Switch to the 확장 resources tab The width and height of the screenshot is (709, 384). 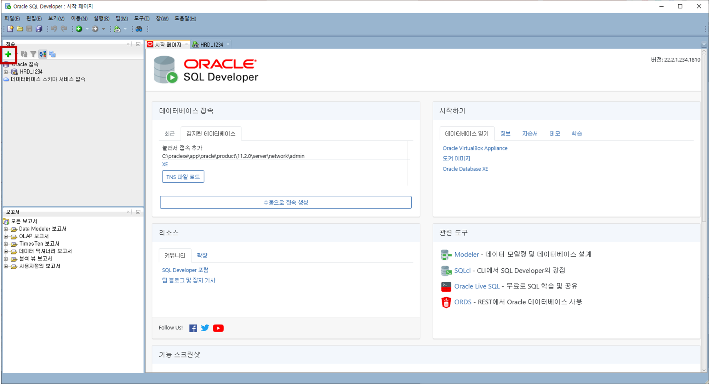(x=202, y=255)
